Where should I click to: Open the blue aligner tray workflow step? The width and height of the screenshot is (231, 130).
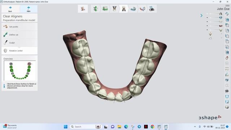(133, 9)
